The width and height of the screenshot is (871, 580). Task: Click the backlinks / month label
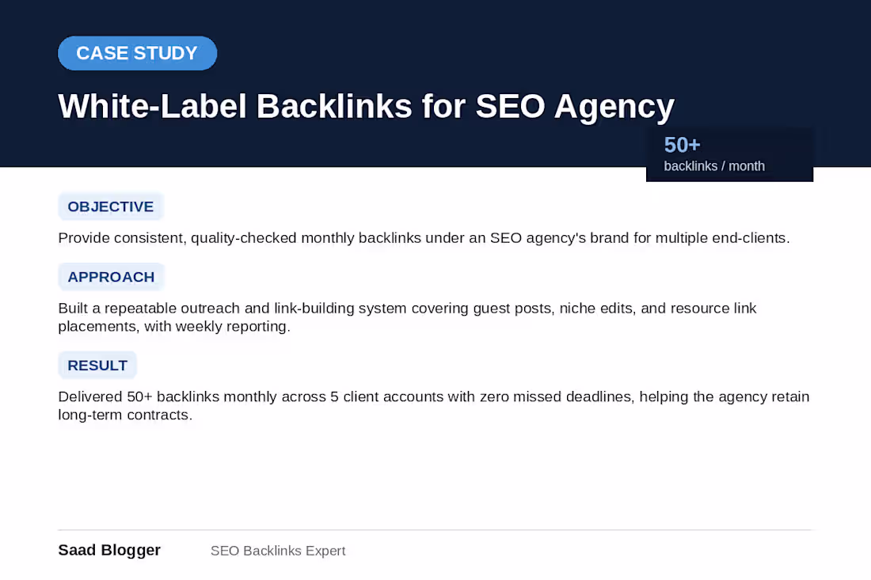pyautogui.click(x=713, y=166)
